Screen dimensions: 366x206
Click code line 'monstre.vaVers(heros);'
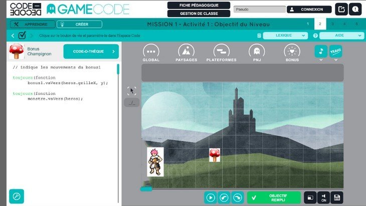(55, 99)
